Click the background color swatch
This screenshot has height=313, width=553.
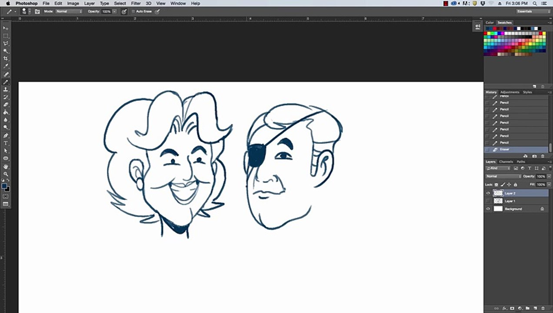click(x=8, y=189)
